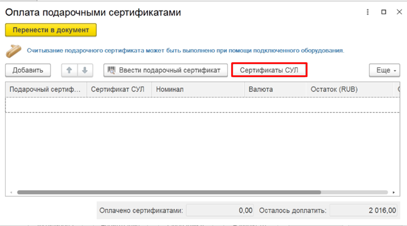Viewport: 407px width, 226px height.
Task: Close the gift certificate payment dialog
Action: click(x=399, y=12)
